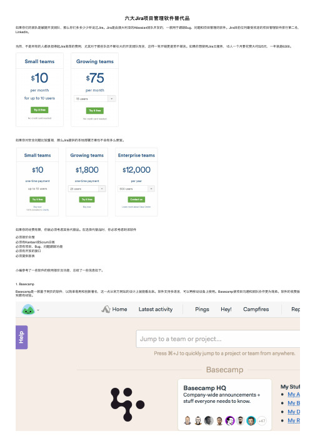The height and width of the screenshot is (446, 315).
Task: Open the 500 users dropdown
Action: click(136, 188)
